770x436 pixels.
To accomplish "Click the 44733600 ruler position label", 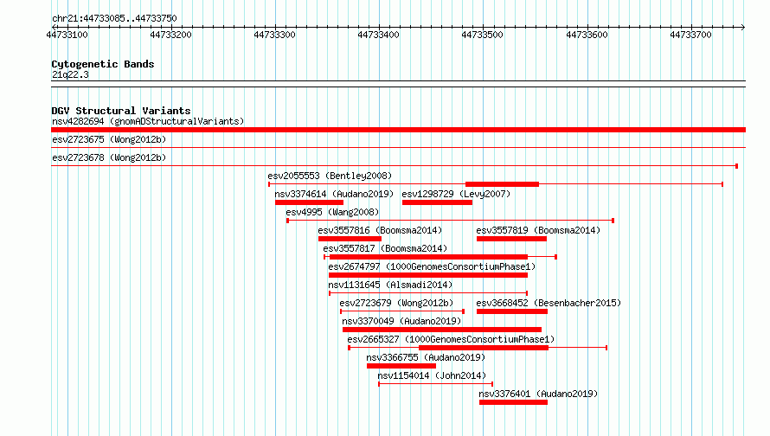I will tap(587, 35).
